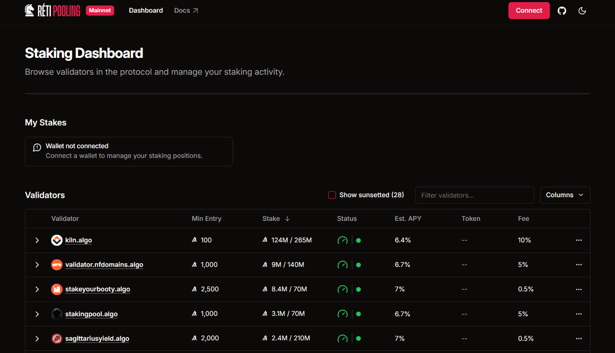Expand the stakingpool.algo row
This screenshot has height=353, width=615.
[x=37, y=314]
